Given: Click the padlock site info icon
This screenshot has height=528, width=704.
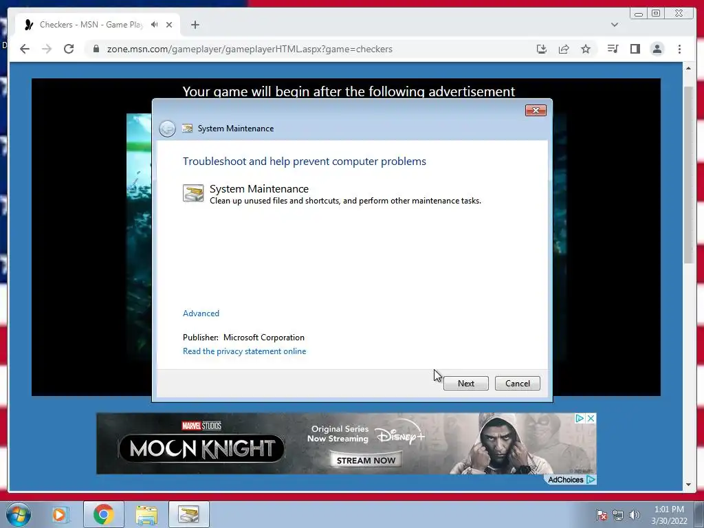Looking at the screenshot, I should tap(96, 49).
